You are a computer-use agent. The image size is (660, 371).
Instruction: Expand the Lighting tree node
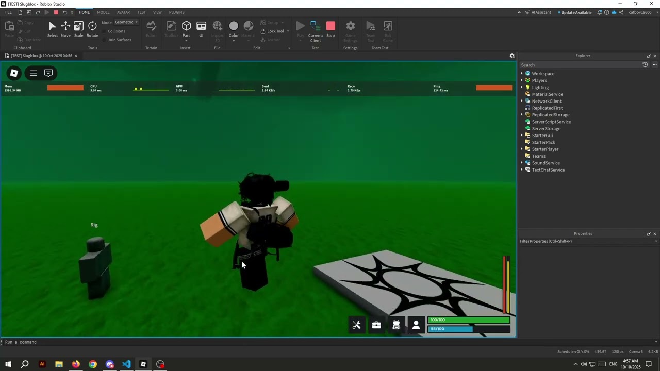[x=522, y=88]
